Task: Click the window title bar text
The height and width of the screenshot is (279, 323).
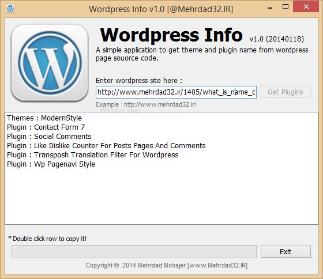Action: 161,9
